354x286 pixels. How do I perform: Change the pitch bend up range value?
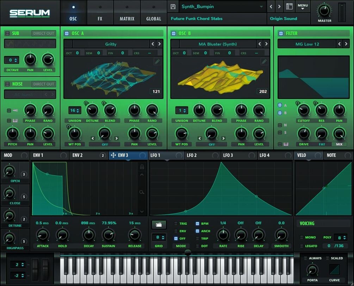pos(18,265)
